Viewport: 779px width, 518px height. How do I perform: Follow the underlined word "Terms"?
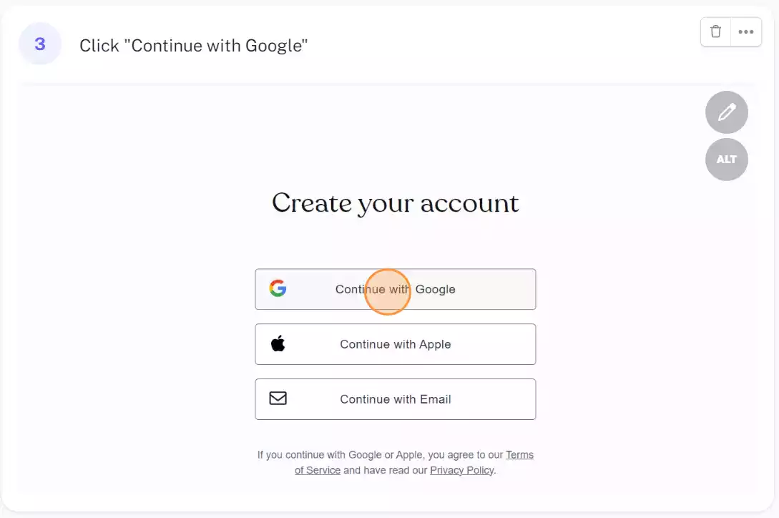(519, 455)
